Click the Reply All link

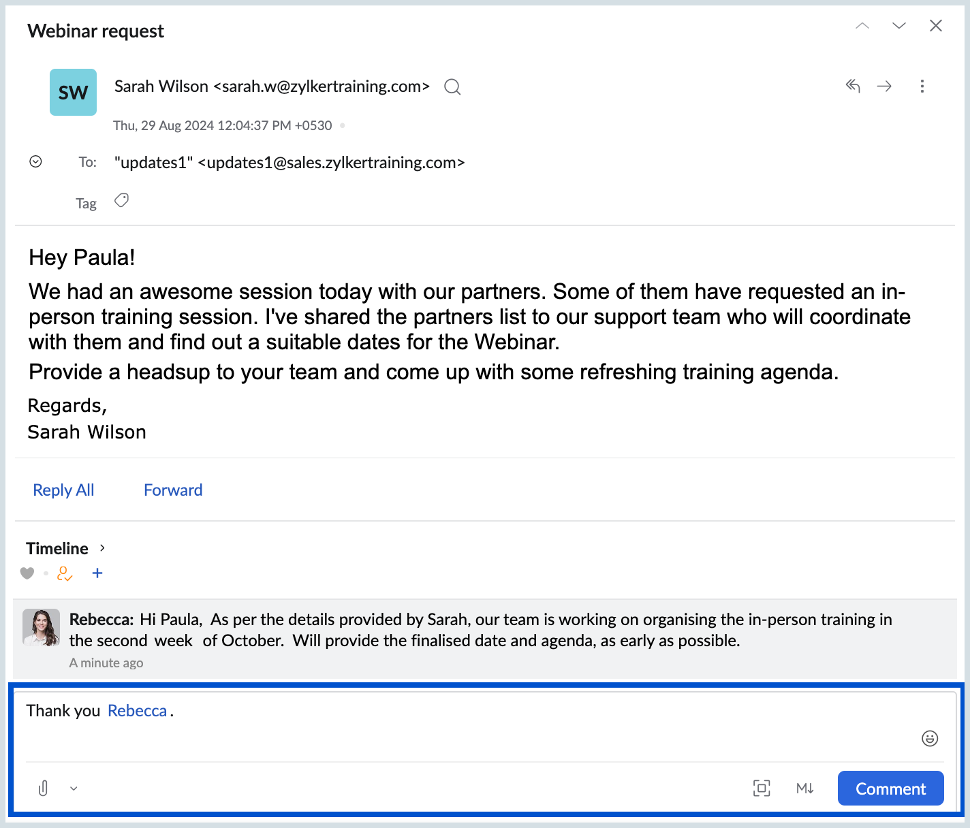tap(63, 490)
